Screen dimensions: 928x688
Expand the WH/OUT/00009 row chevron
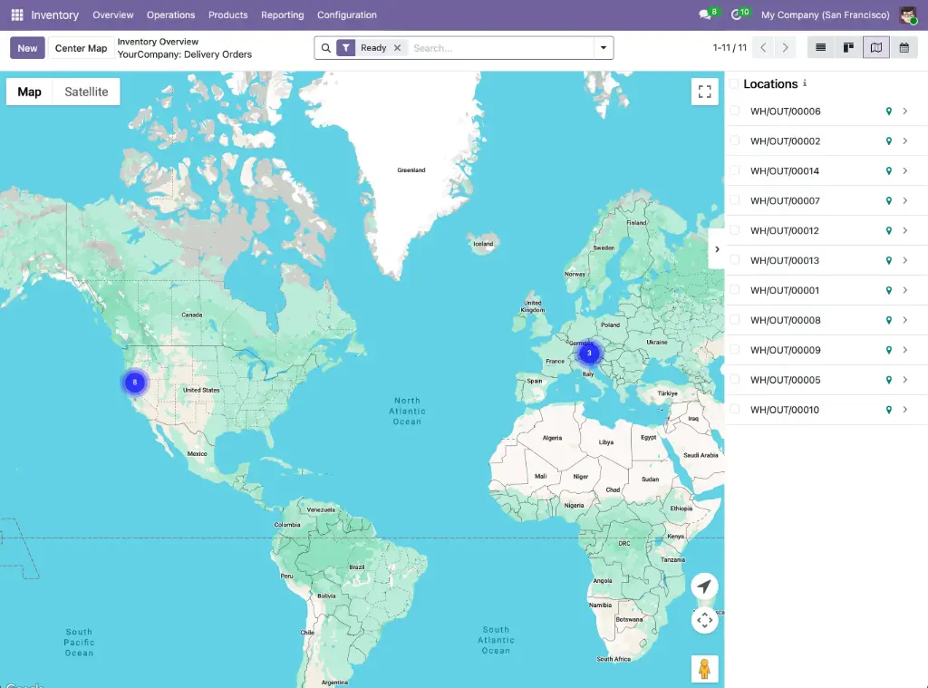905,350
